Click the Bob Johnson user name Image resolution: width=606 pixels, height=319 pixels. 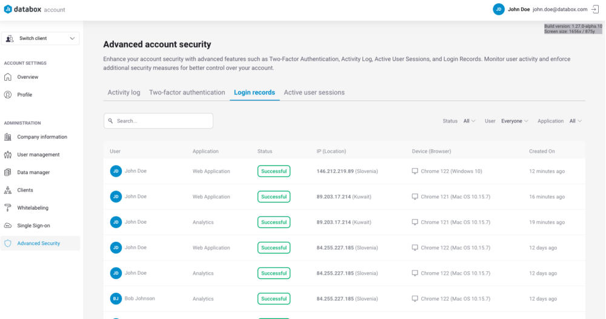click(139, 298)
